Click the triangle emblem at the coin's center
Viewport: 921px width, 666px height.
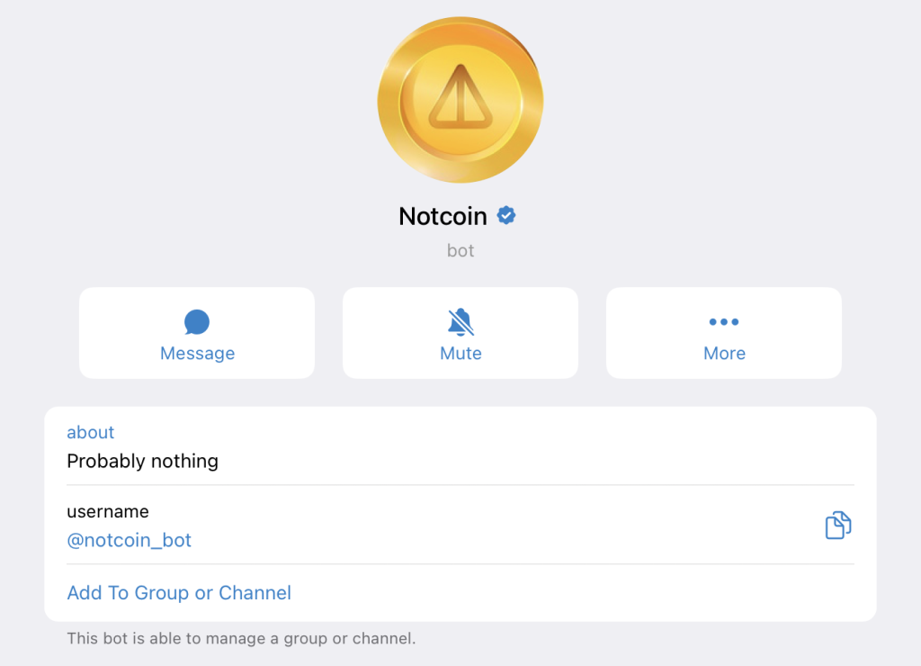point(460,95)
